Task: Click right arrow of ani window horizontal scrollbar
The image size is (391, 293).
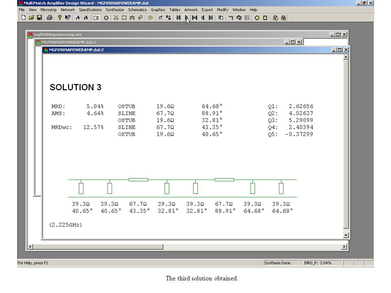Action: [x=345, y=247]
